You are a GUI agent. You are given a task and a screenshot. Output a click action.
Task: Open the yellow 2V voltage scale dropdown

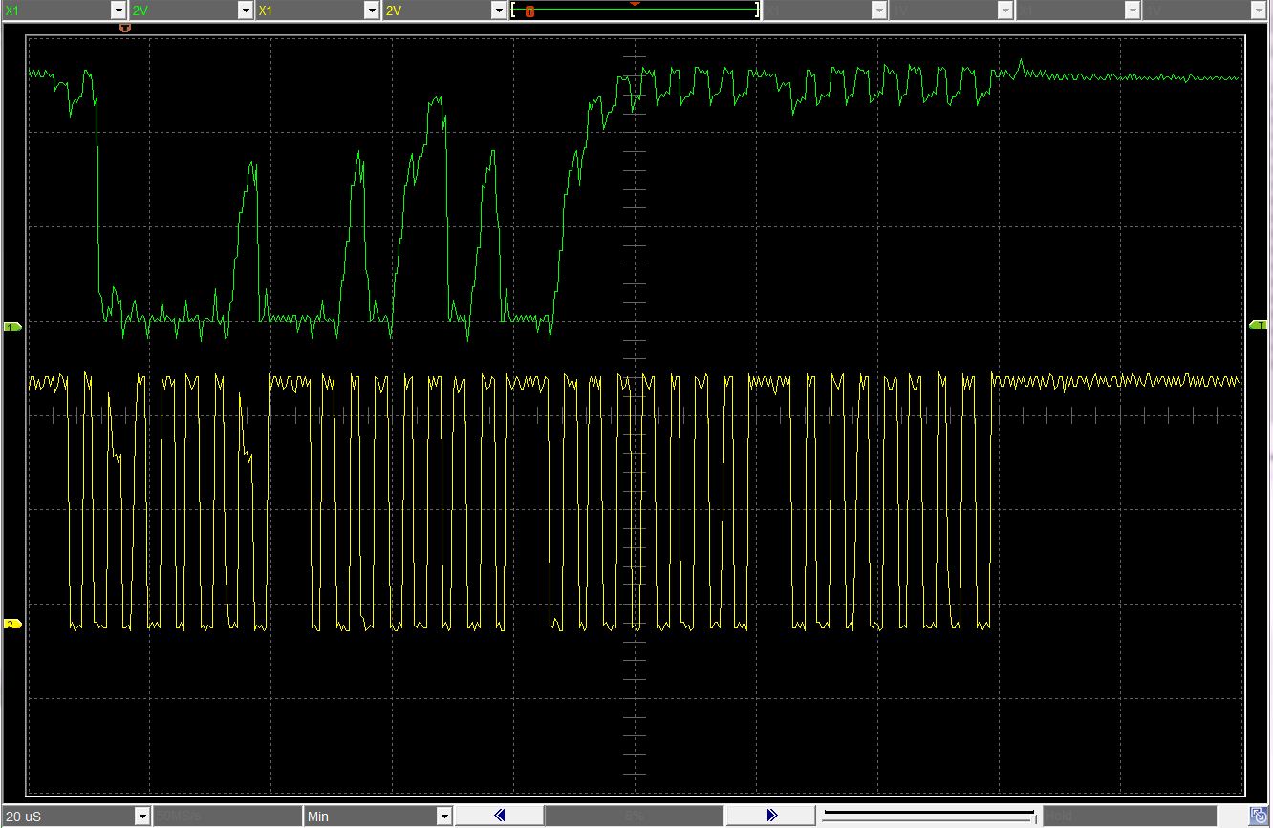(498, 11)
